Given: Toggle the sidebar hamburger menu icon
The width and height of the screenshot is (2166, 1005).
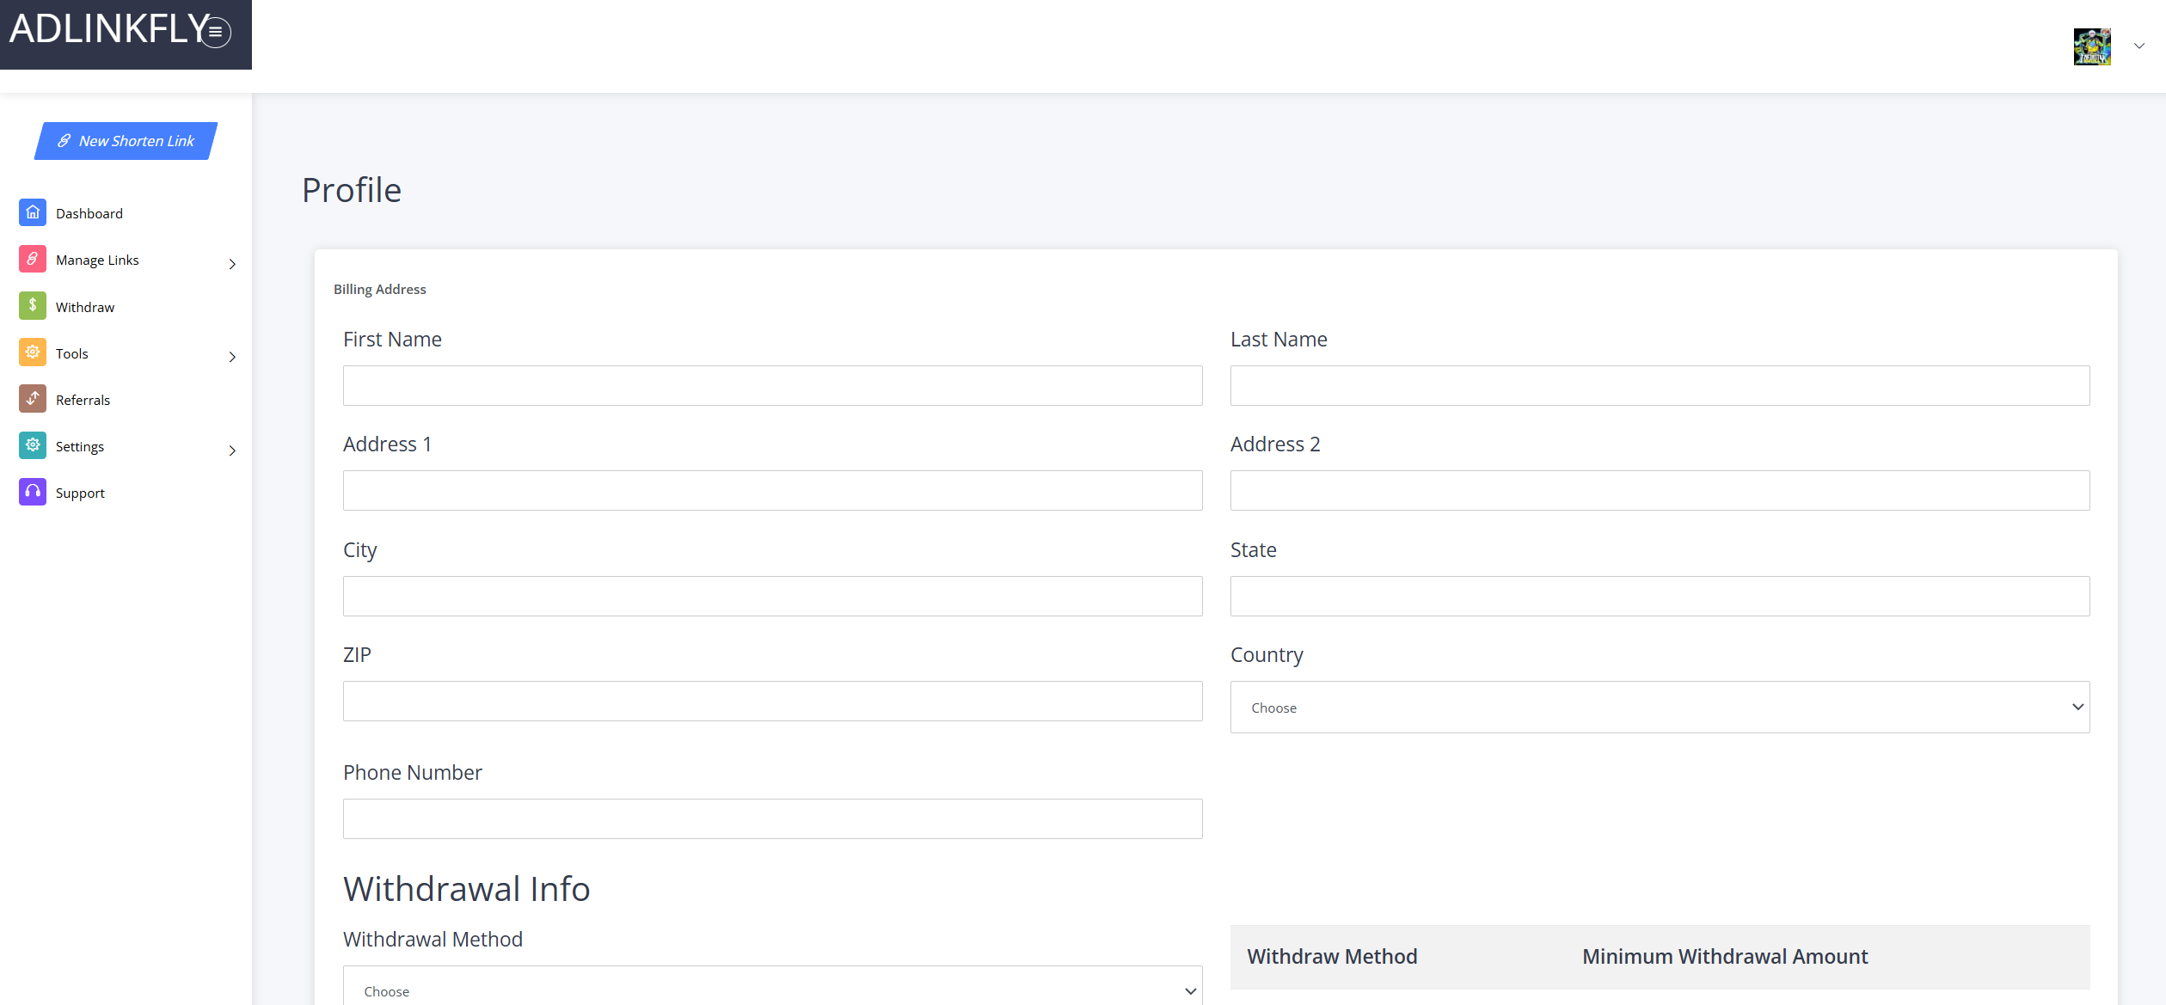Looking at the screenshot, I should 216,33.
